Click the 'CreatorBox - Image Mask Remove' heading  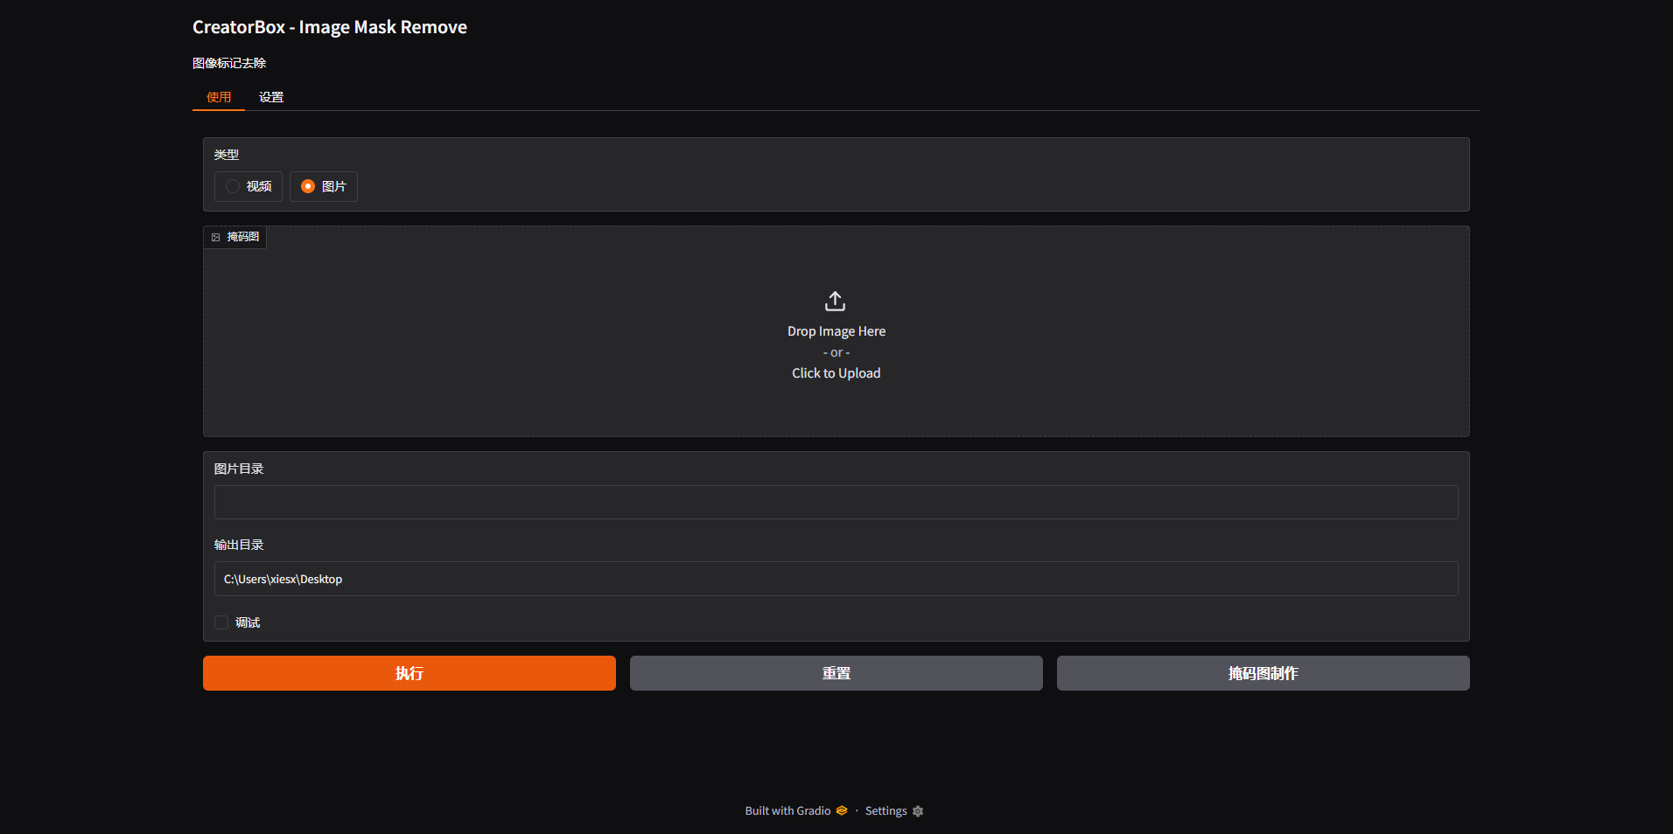click(330, 27)
